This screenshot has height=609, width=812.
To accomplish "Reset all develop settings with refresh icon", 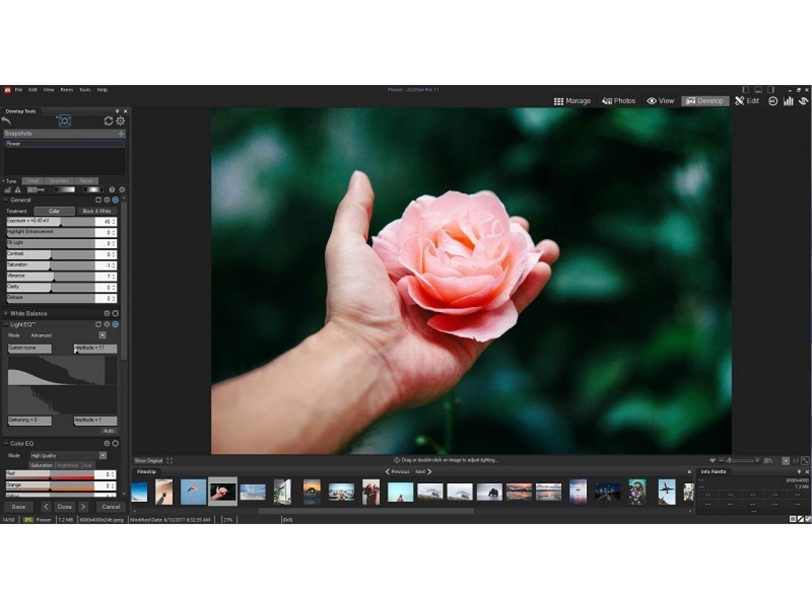I will 108,121.
